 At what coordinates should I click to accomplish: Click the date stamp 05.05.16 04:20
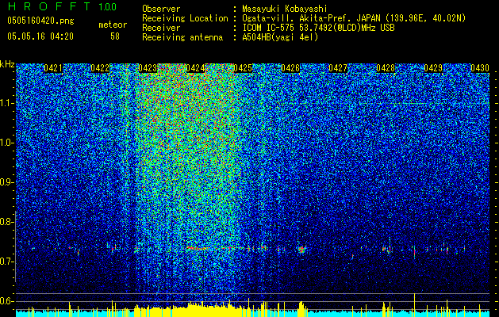coord(40,36)
